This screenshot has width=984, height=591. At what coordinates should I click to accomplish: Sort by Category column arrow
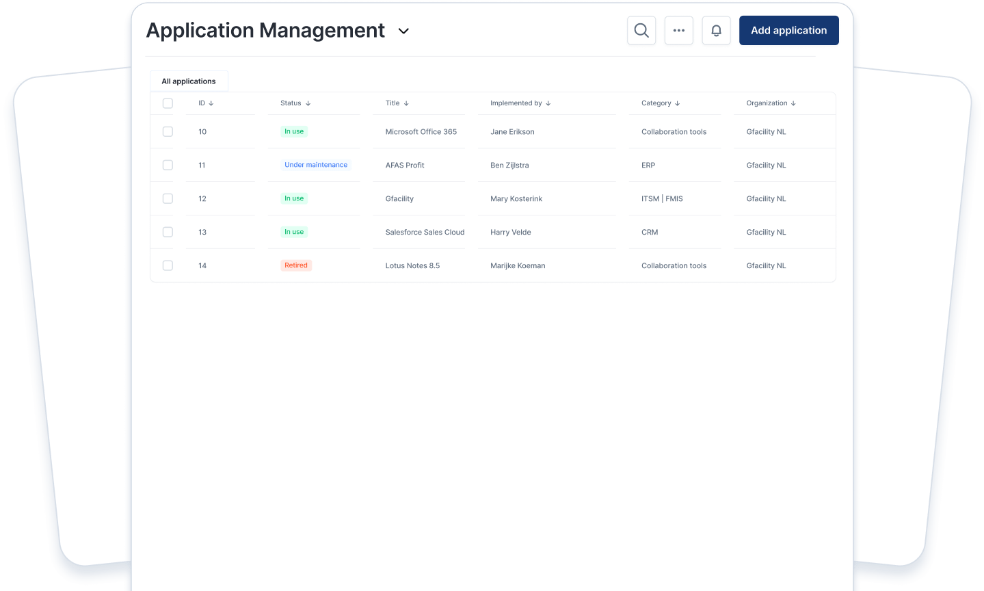(678, 104)
